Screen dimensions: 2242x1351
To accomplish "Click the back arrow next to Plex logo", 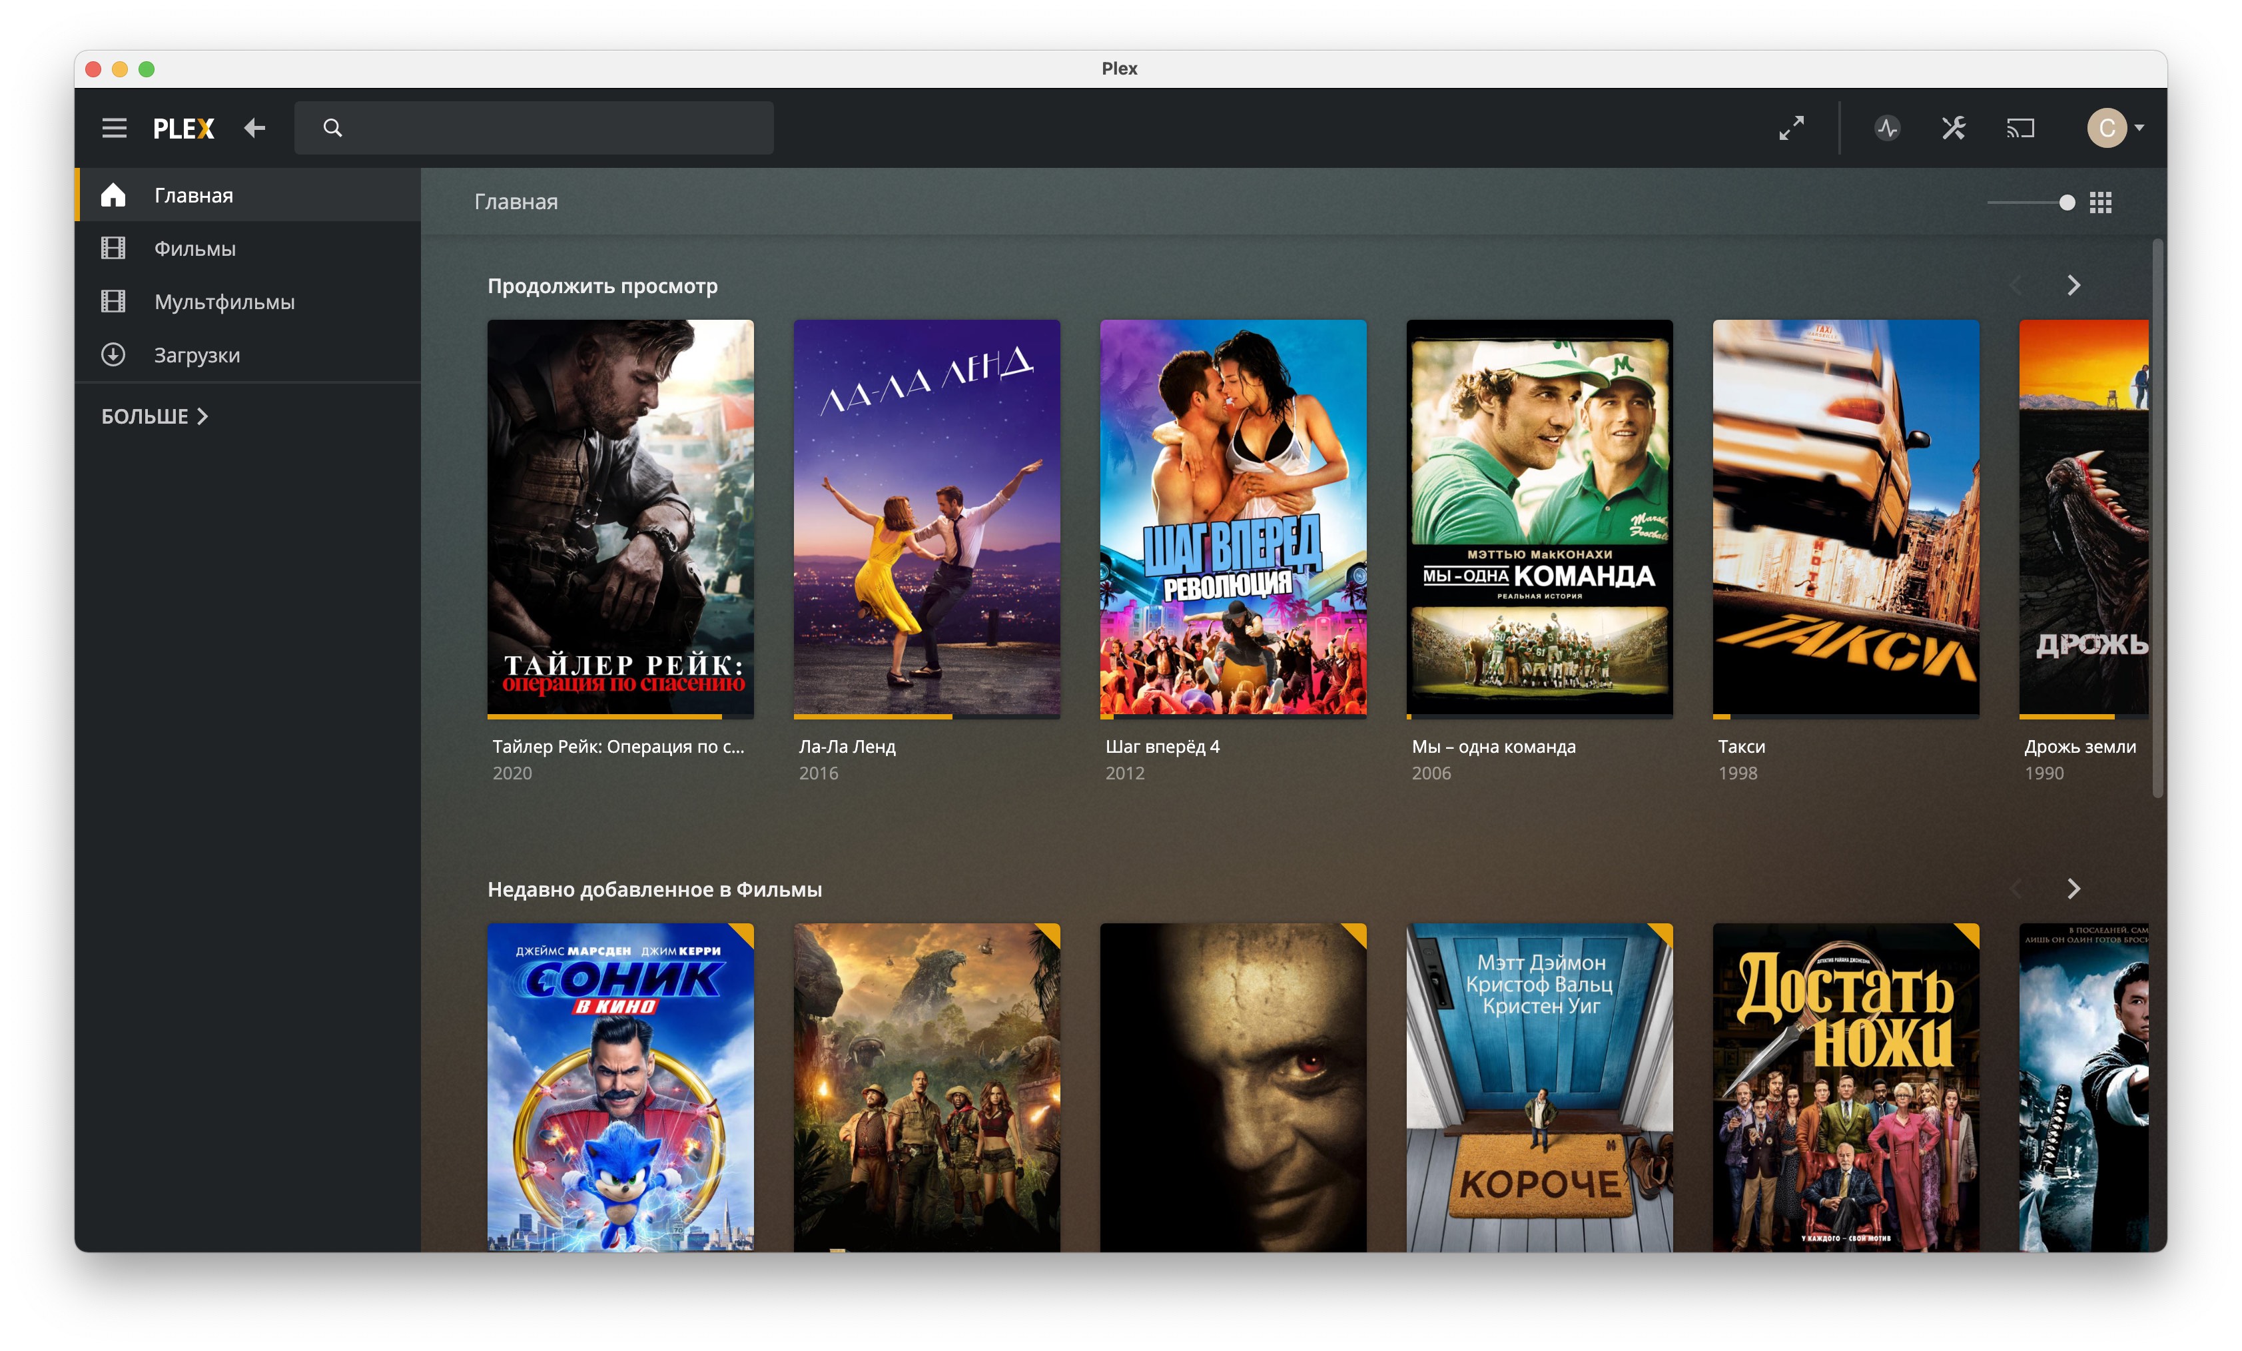I will click(254, 129).
